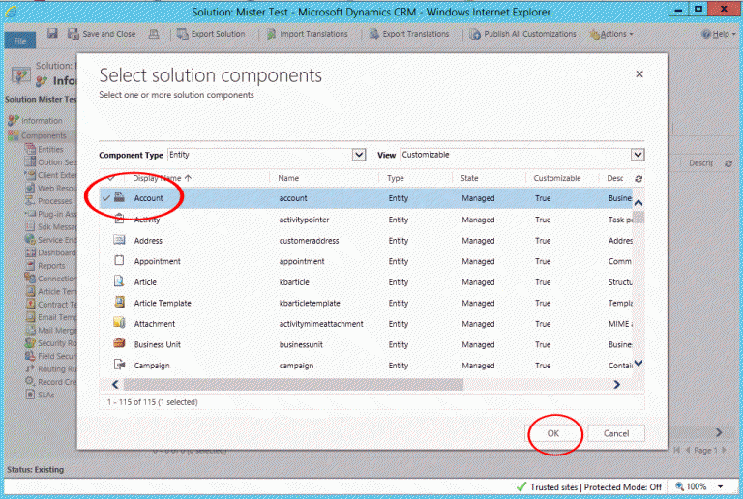Click the Article entity icon
The height and width of the screenshot is (499, 743).
pos(119,281)
